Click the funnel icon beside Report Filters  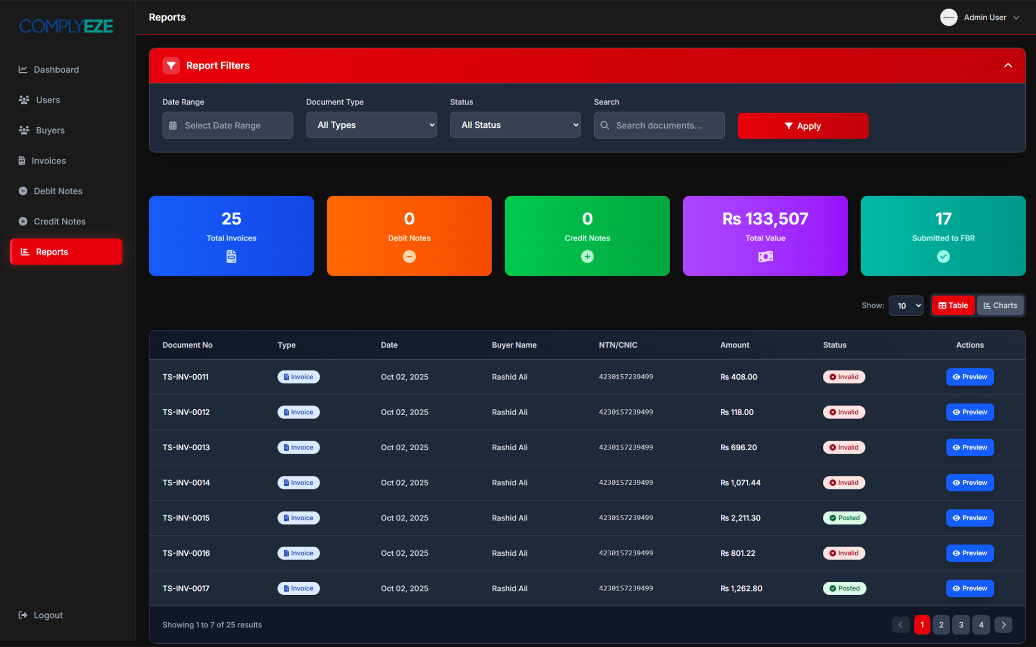pos(171,66)
